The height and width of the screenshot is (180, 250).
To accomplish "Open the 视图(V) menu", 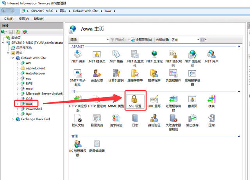I will pos(23,19).
